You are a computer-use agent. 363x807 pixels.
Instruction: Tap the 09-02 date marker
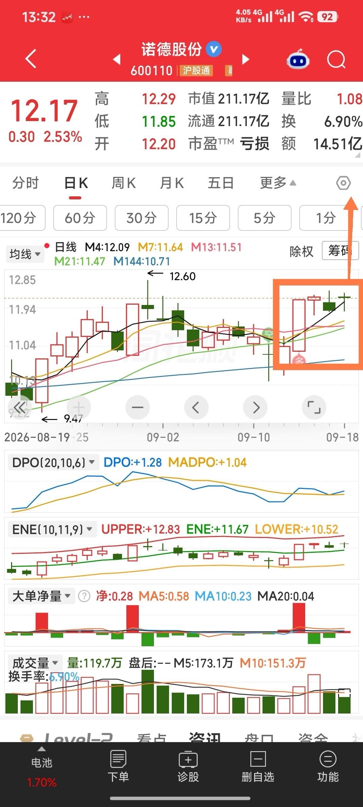[x=163, y=437]
